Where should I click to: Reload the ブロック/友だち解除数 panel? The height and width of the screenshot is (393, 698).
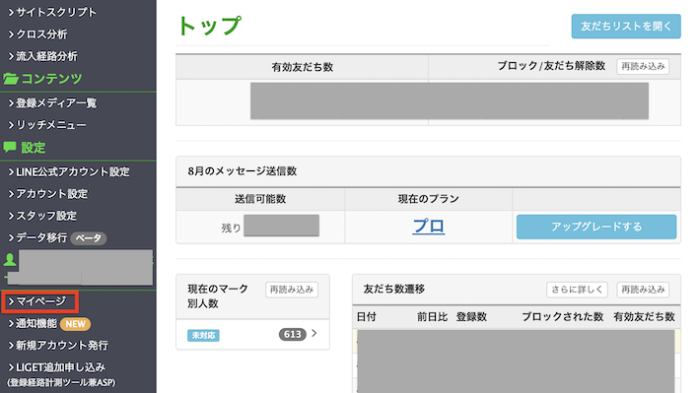click(643, 67)
